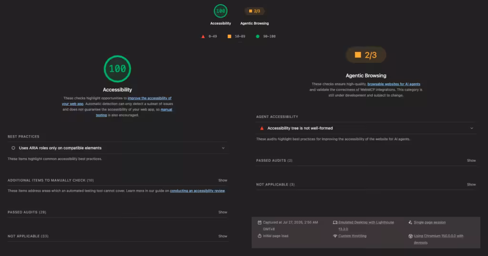Click the Custom throttling link
This screenshot has width=488, height=256.
click(352, 236)
